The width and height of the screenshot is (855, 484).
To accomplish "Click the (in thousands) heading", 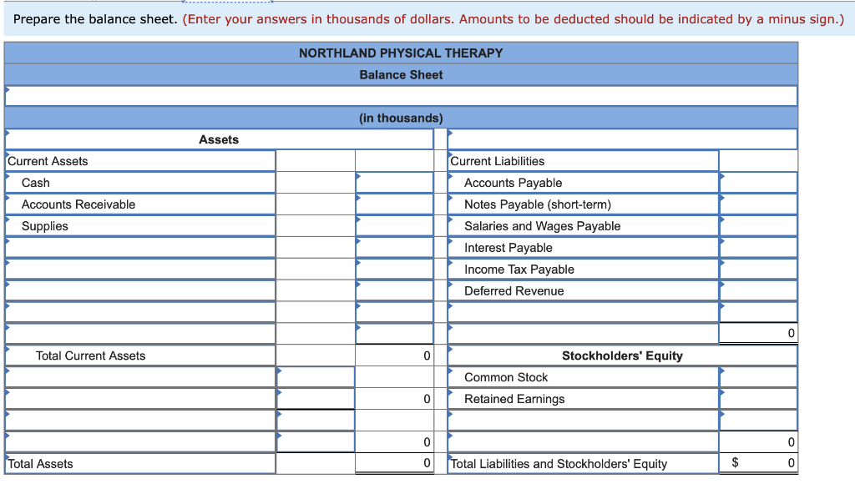I will coord(401,118).
